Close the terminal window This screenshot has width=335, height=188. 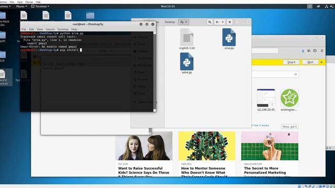pos(153,25)
